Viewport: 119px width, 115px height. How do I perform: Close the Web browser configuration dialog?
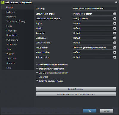click(x=116, y=2)
